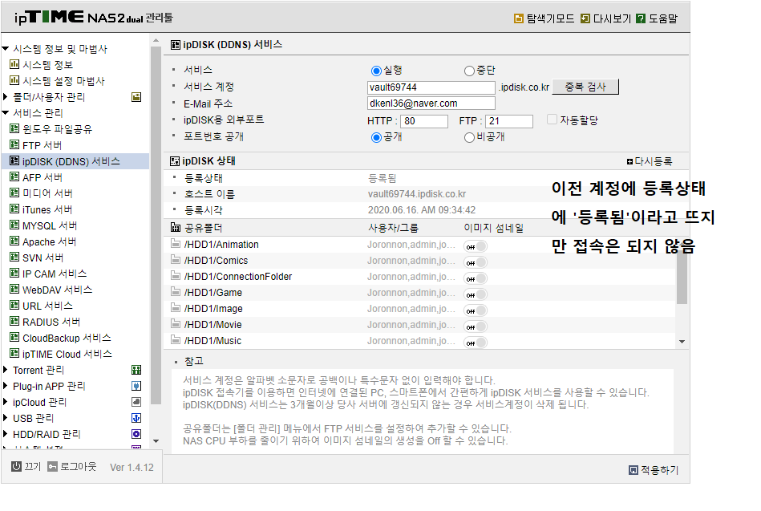The image size is (761, 511).
Task: Select 실행 radio for service
Action: click(x=376, y=71)
